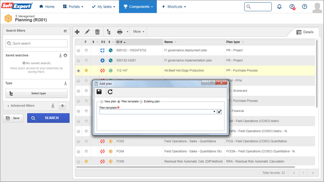The image size is (324, 182).
Task: Click clear field icon beside Plan template
Action: [x=219, y=112]
